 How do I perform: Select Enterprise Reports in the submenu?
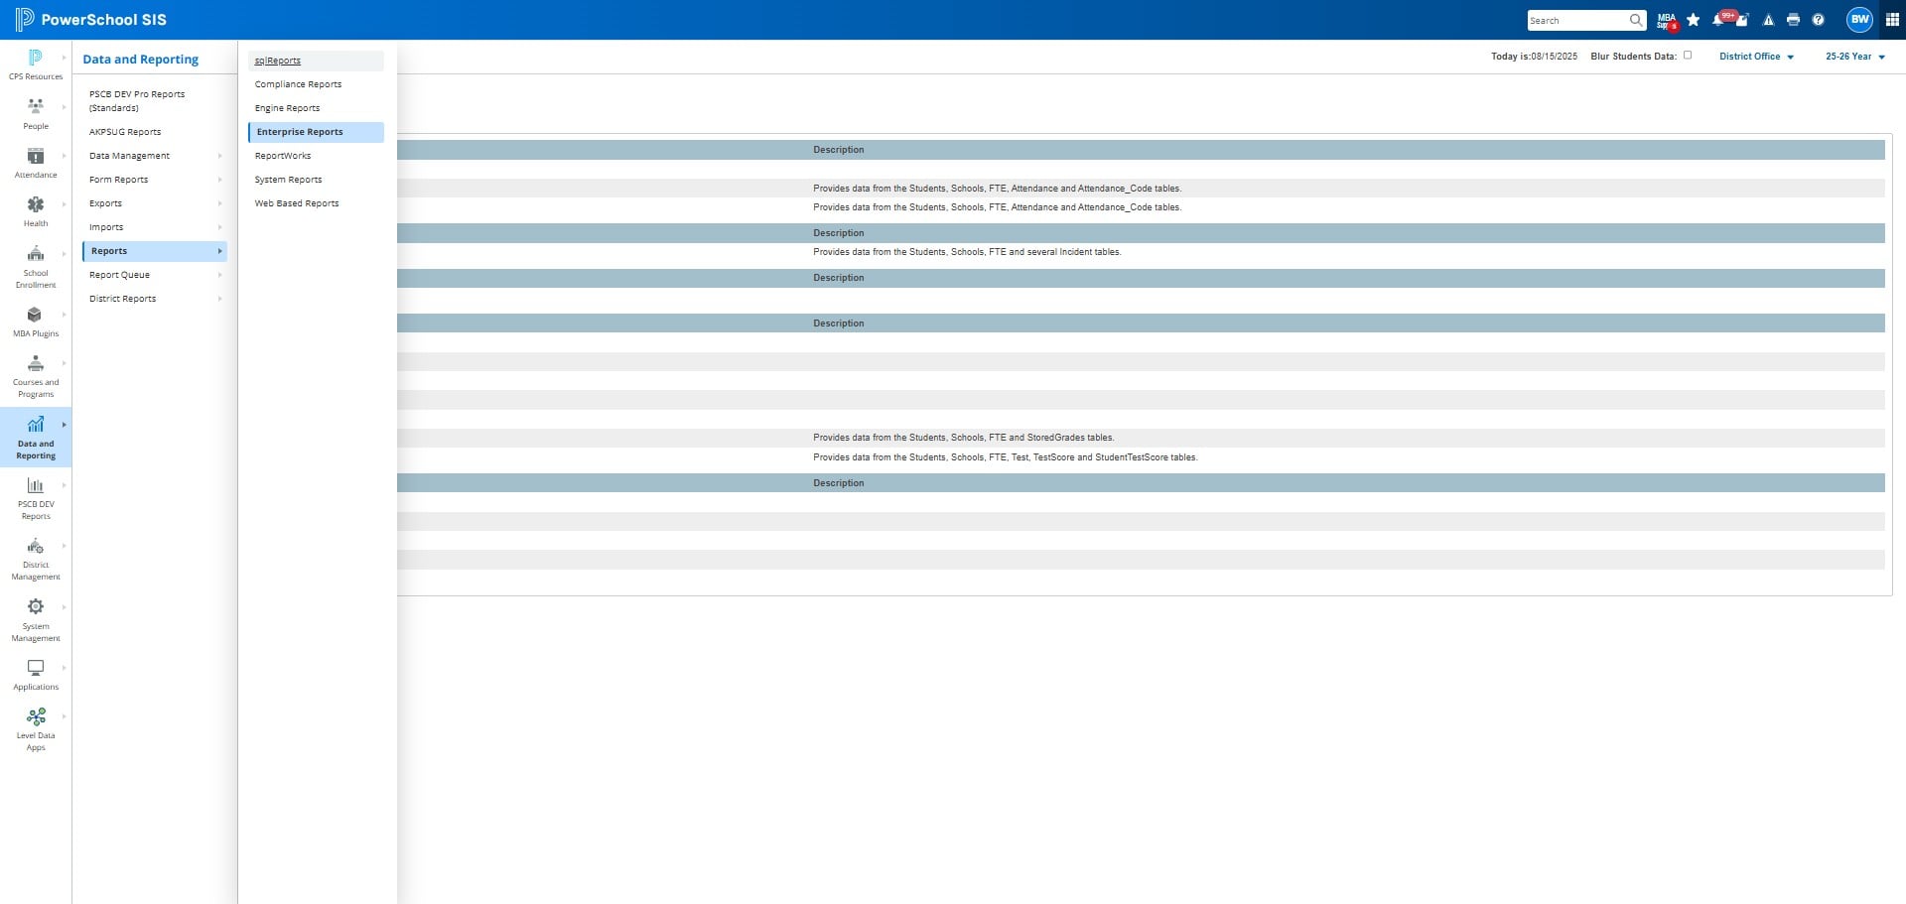click(x=316, y=132)
